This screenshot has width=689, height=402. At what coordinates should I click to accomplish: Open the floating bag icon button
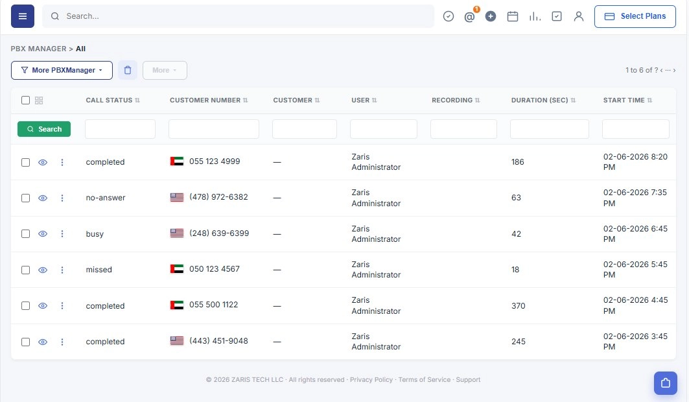pos(665,383)
